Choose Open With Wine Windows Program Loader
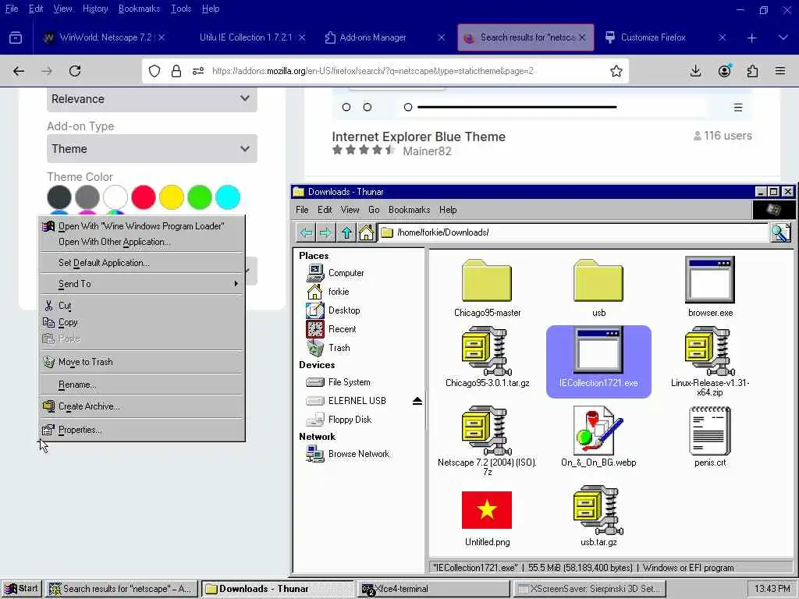This screenshot has height=599, width=799. point(142,226)
